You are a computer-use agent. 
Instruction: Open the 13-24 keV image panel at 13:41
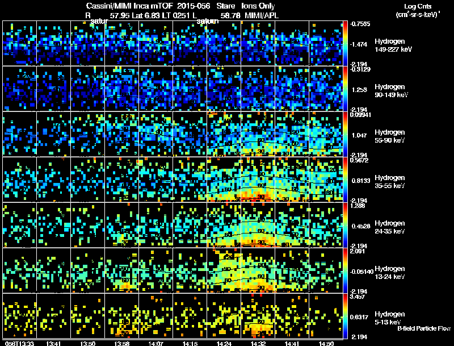pyautogui.click(x=53, y=270)
